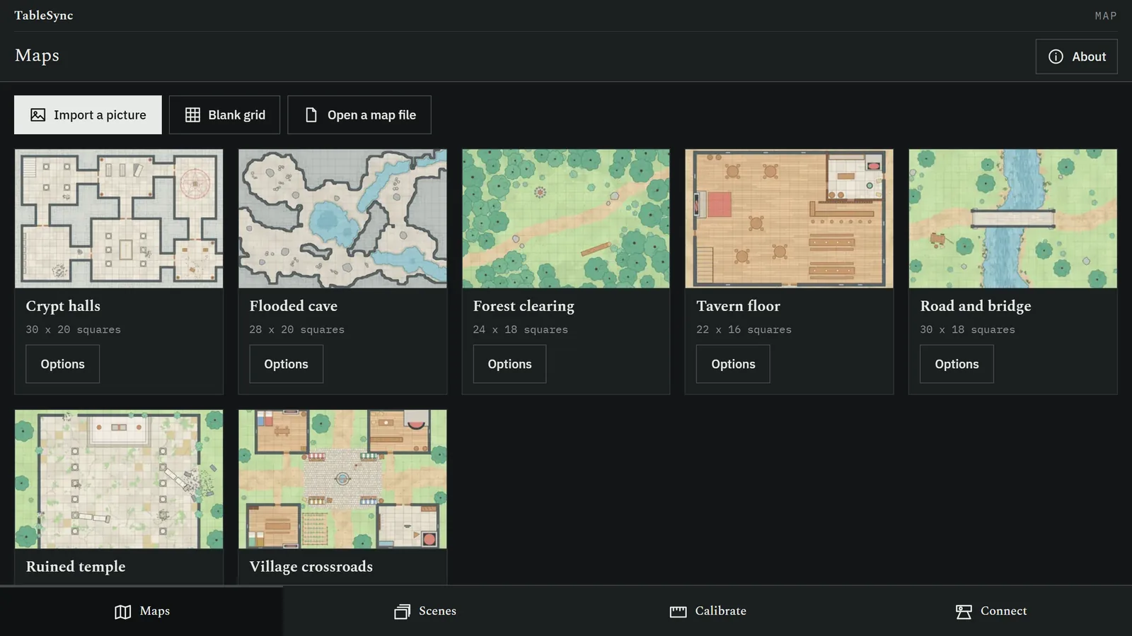Open the Crypt halls map thumbnail
The height and width of the screenshot is (636, 1132).
pyautogui.click(x=119, y=218)
